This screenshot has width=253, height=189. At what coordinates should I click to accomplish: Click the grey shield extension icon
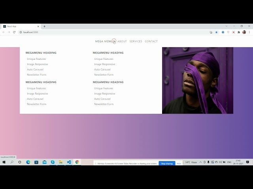click(x=228, y=32)
